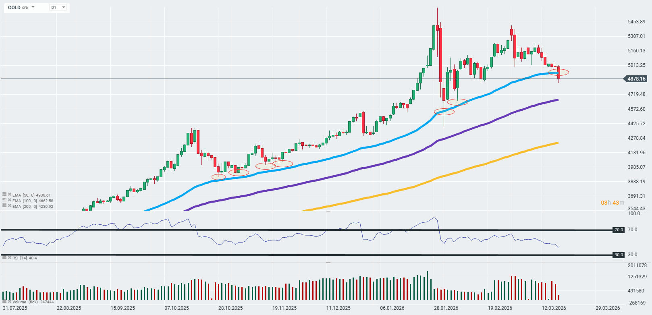The image size is (652, 315).
Task: Remove the Volume (tick) indicator
Action: pyautogui.click(x=9, y=301)
